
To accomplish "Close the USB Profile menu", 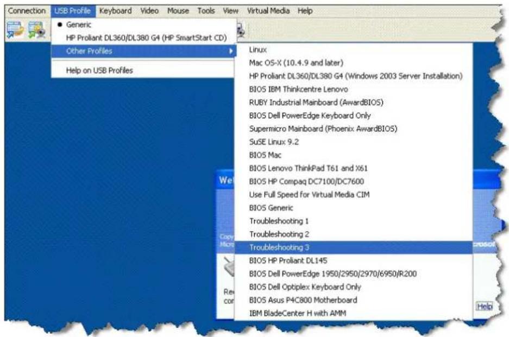I will [x=73, y=11].
